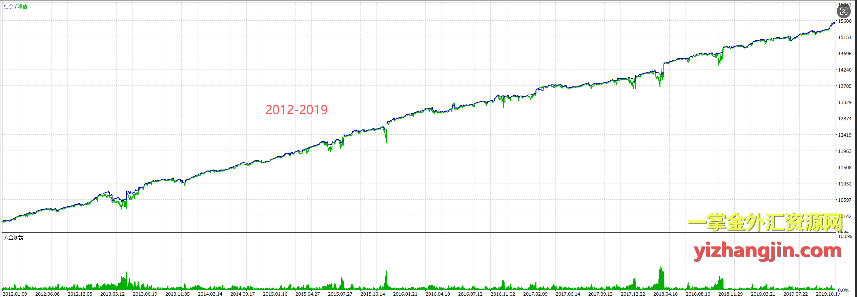The height and width of the screenshot is (297, 857).
Task: Click the image text-recognition translate icon
Action: [843, 12]
